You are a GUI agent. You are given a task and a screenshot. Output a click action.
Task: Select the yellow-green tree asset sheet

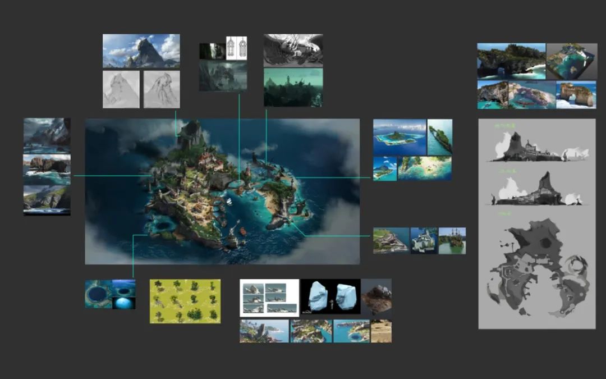pyautogui.click(x=185, y=302)
